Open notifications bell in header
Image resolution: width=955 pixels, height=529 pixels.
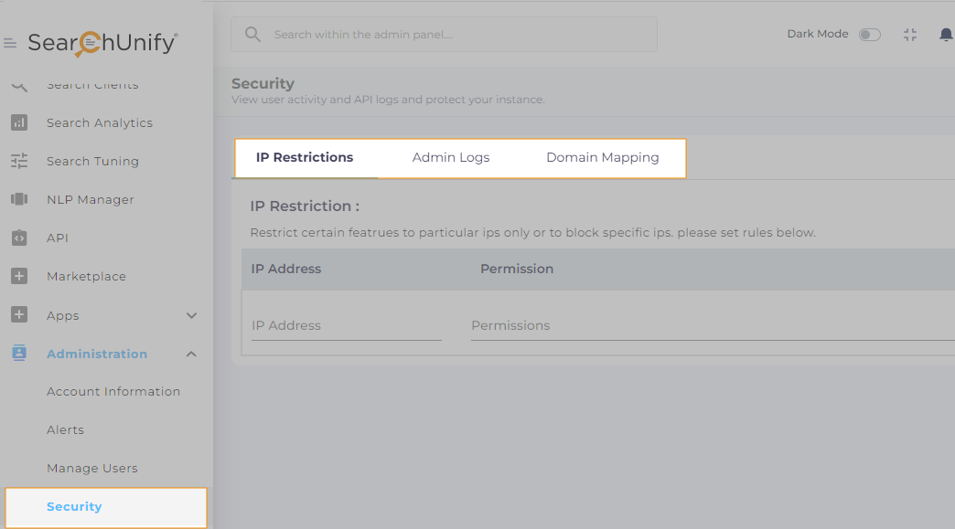tap(945, 35)
